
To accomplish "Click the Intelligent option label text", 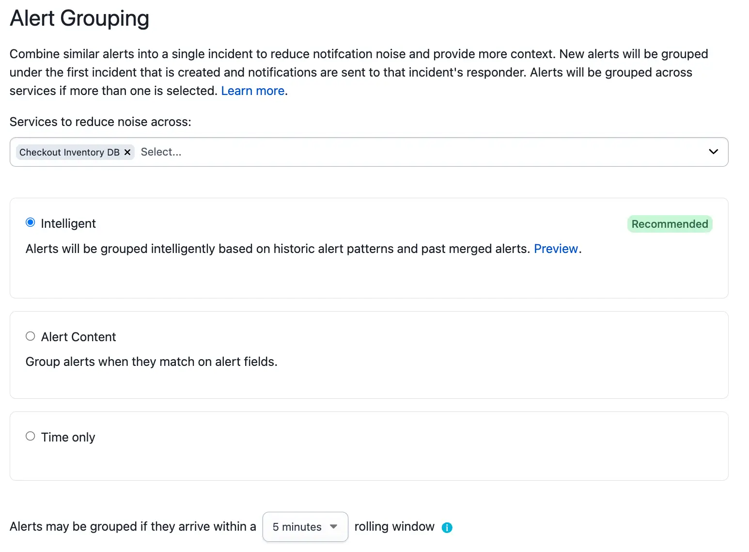I will pos(68,223).
